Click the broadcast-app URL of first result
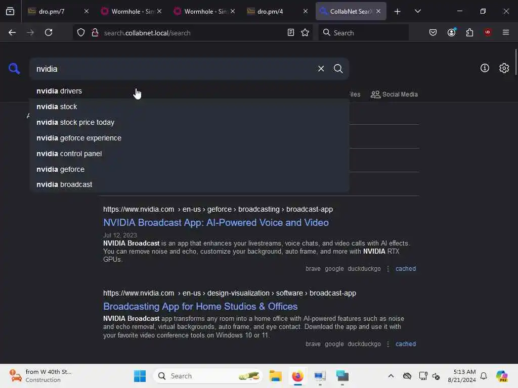 [218, 209]
